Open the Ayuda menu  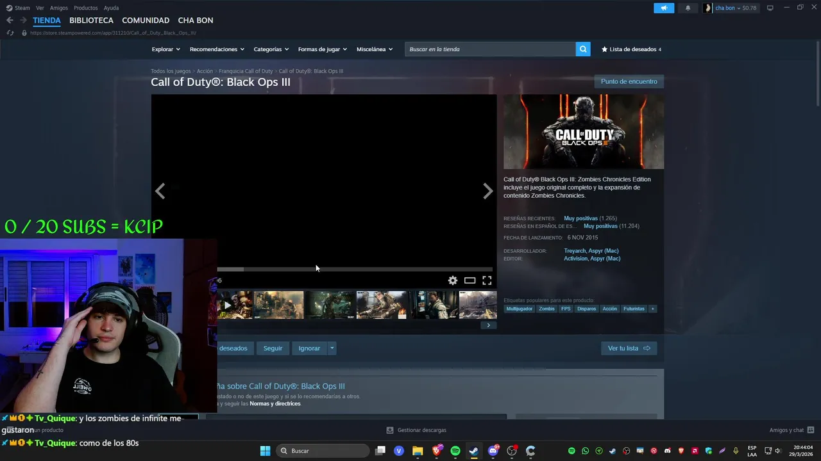click(111, 8)
